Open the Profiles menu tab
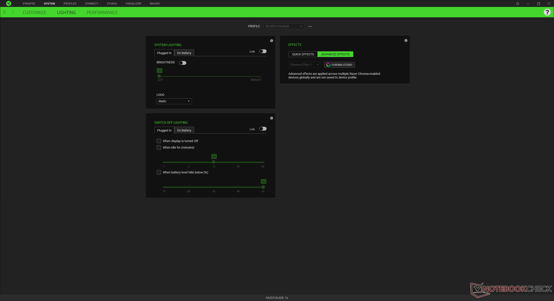The image size is (554, 301). (70, 4)
